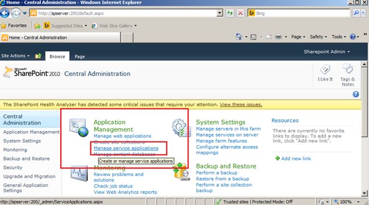Click the Read Mail envelope icon
369x205 pixels.
tap(269, 37)
